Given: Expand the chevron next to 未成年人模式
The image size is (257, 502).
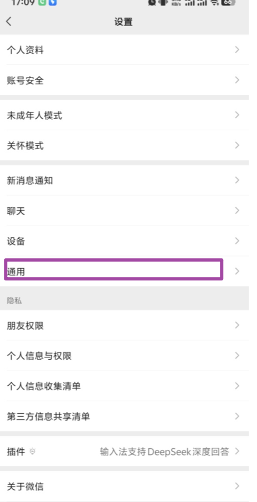Looking at the screenshot, I should [237, 115].
